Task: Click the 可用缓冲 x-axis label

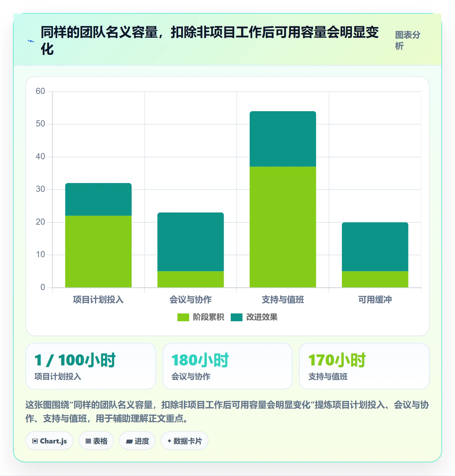Action: pos(375,300)
